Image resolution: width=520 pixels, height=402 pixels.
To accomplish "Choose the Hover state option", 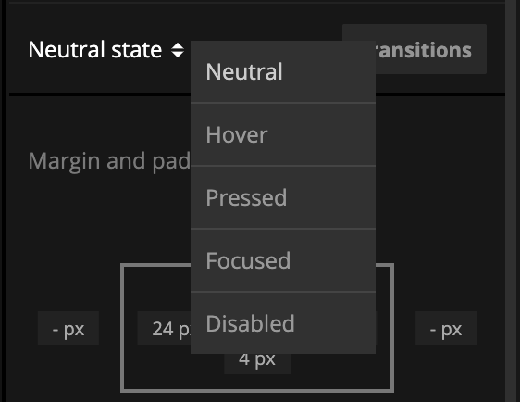I will coord(283,134).
